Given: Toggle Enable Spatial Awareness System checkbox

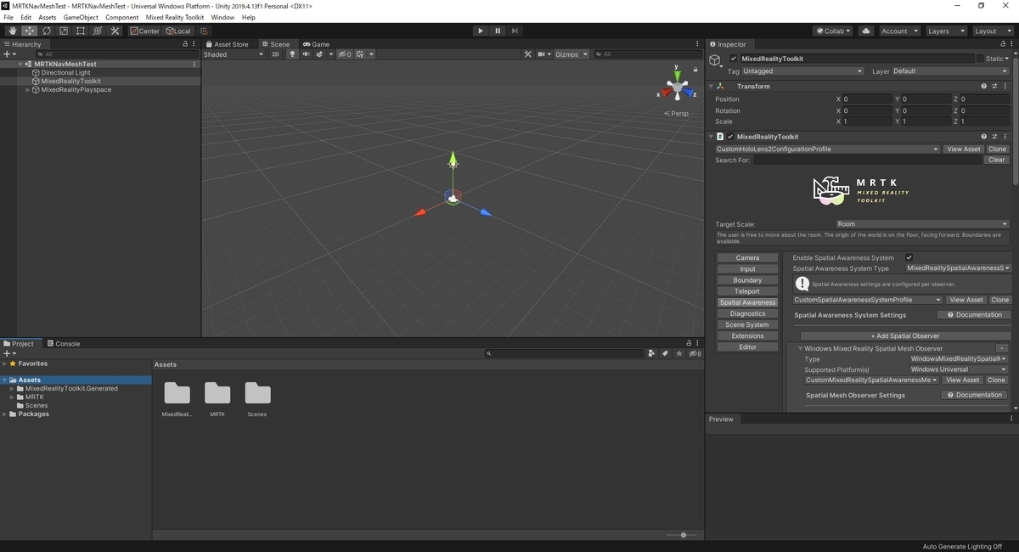Looking at the screenshot, I should [x=909, y=257].
